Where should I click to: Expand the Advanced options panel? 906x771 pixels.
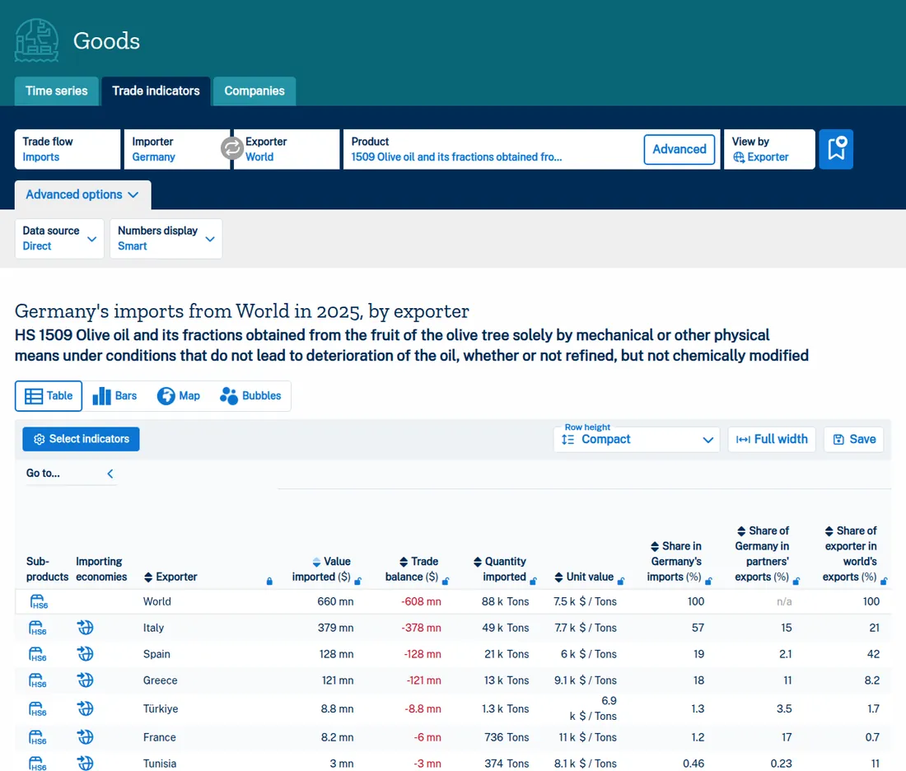(x=82, y=194)
